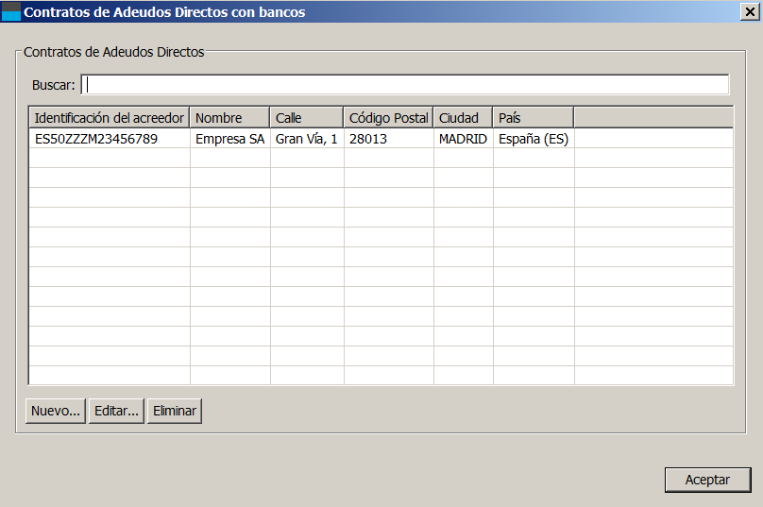Close the Contratos de Adeudos Directos window

(750, 11)
